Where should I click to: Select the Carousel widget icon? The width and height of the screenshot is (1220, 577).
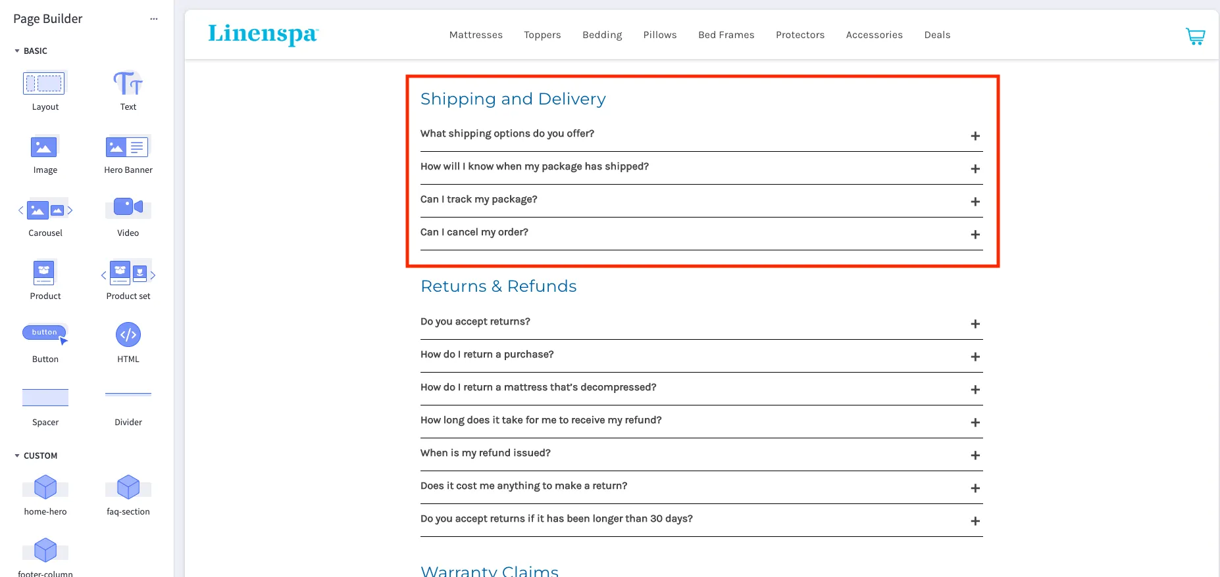click(45, 210)
